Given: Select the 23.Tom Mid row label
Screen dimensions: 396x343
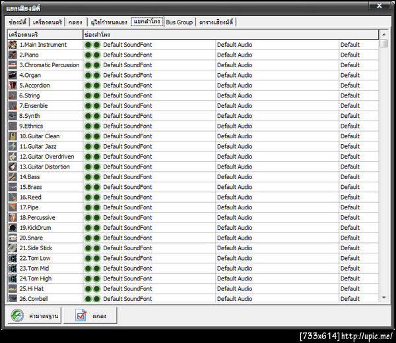Looking at the screenshot, I should tap(34, 268).
